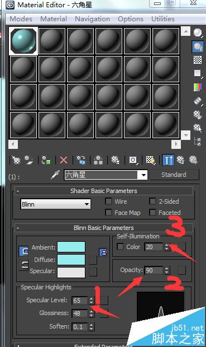
Task: Open the Material/Map Navigator icon
Action: point(197,141)
